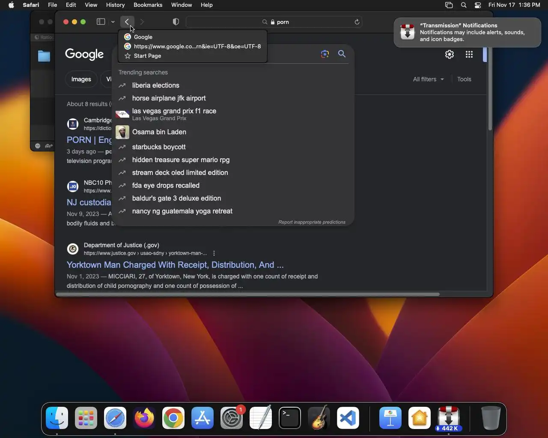Viewport: 548px width, 438px height.
Task: Open Launchpad from the Dock
Action: (x=86, y=418)
